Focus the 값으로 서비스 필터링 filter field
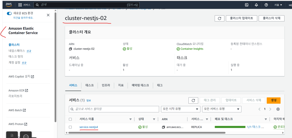Viewport: 292px width, 138px height. point(114,109)
